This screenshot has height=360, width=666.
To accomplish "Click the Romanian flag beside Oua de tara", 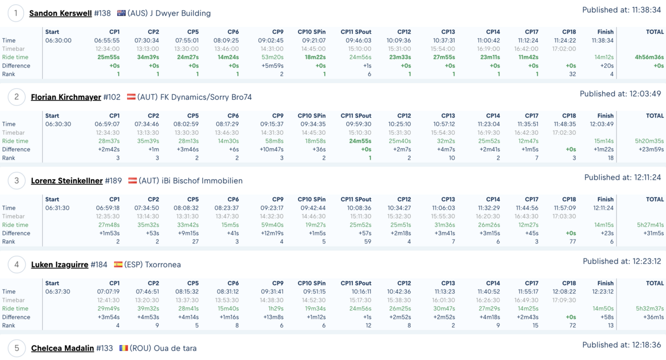I will 124,348.
